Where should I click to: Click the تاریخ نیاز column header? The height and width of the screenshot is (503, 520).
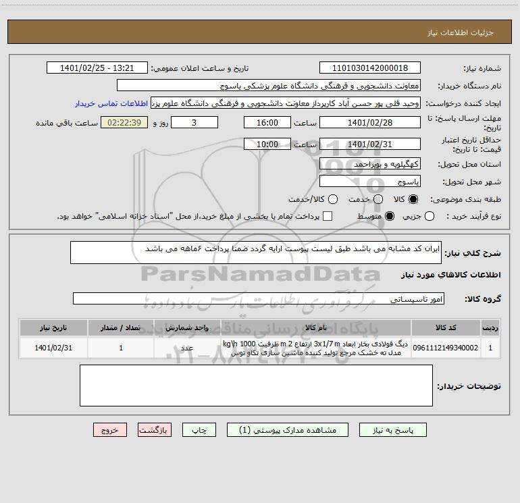[53, 327]
